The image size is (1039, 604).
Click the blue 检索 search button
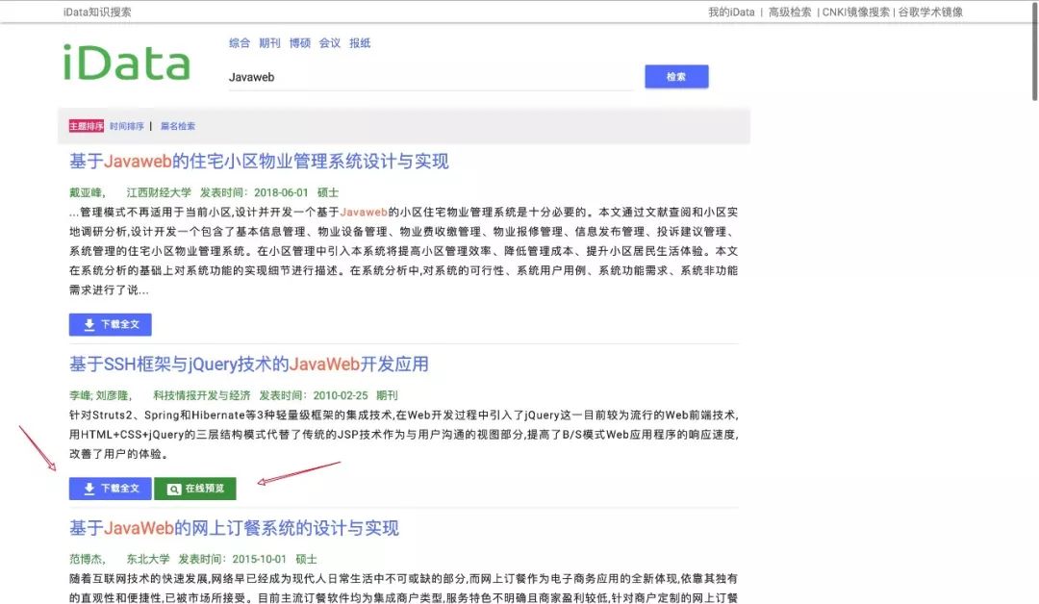pyautogui.click(x=676, y=77)
